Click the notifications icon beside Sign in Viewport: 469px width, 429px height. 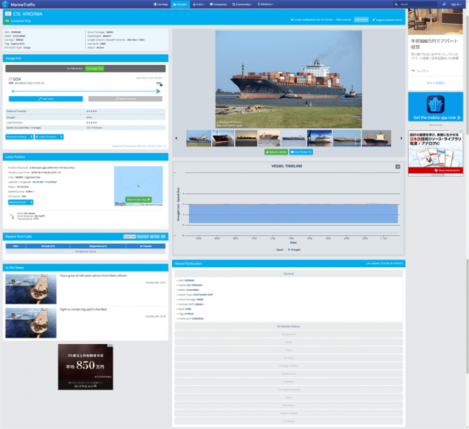(444, 4)
